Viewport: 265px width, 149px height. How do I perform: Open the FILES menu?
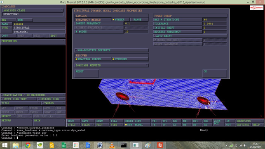tap(87, 125)
